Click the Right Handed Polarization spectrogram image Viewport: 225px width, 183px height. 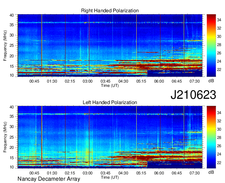coord(110,45)
